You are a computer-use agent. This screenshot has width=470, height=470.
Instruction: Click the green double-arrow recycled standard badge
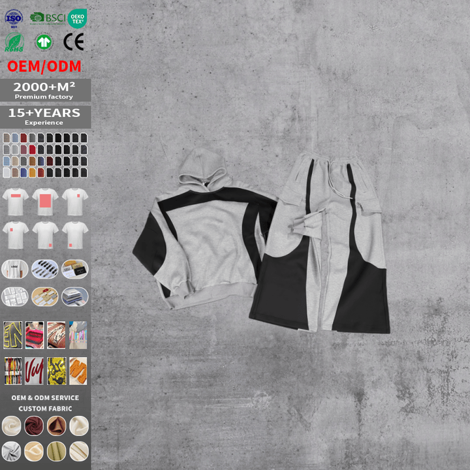point(44,42)
